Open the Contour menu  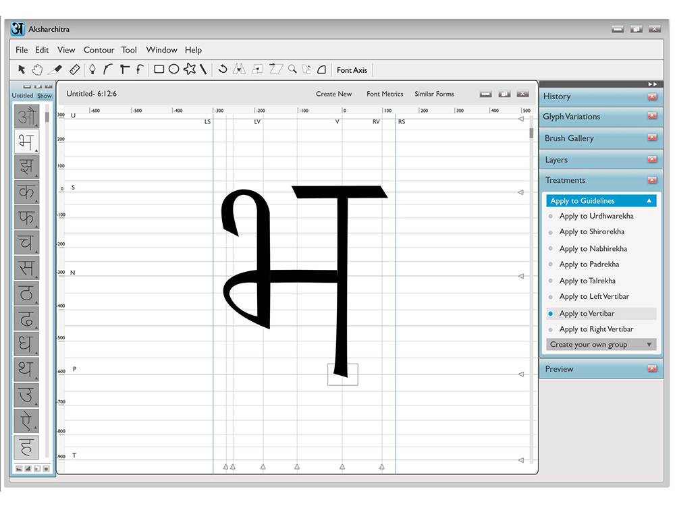coord(99,50)
